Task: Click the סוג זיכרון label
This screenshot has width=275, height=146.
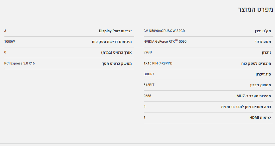Action: (x=263, y=74)
